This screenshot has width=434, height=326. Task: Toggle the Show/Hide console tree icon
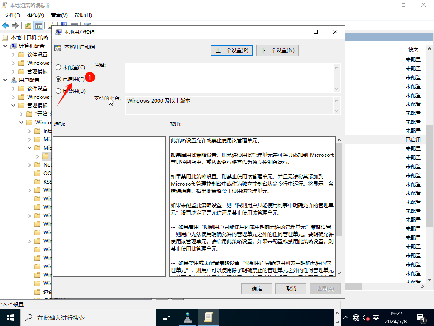(x=39, y=26)
